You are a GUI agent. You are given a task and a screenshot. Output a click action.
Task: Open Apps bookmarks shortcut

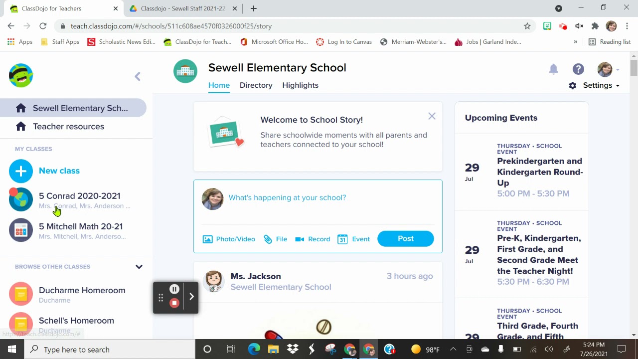20,42
